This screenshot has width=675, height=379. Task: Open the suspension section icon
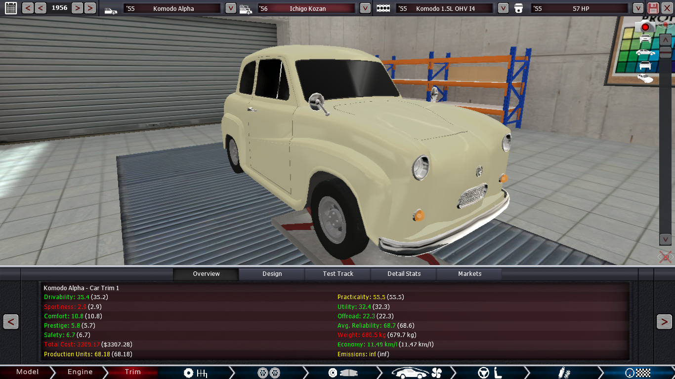click(x=562, y=373)
